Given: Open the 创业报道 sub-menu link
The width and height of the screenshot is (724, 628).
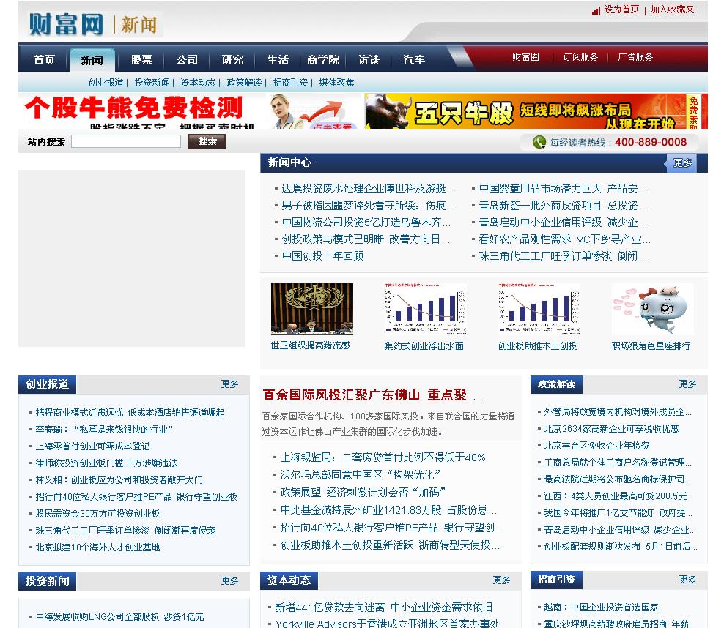Looking at the screenshot, I should coord(106,83).
